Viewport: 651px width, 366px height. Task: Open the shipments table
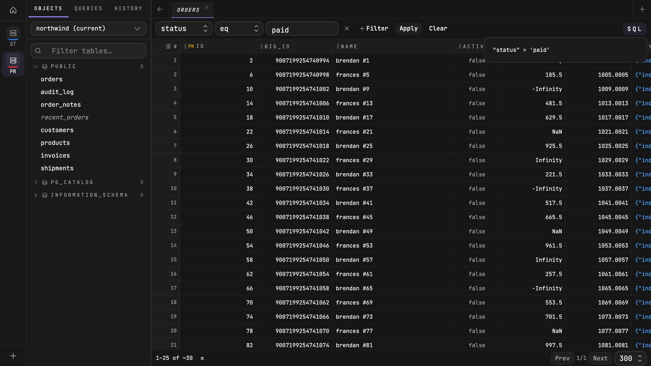[x=57, y=168]
